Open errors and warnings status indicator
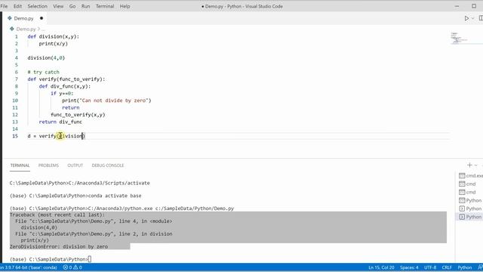The height and width of the screenshot is (272, 483). [72, 267]
